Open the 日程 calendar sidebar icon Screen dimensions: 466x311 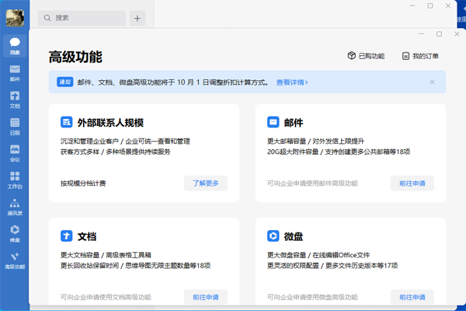click(15, 127)
